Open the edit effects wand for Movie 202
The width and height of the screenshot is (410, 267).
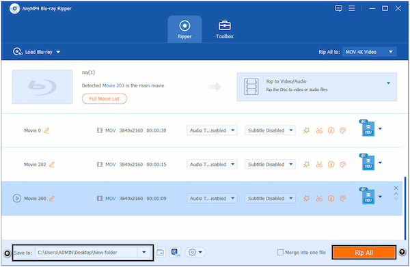[306, 165]
